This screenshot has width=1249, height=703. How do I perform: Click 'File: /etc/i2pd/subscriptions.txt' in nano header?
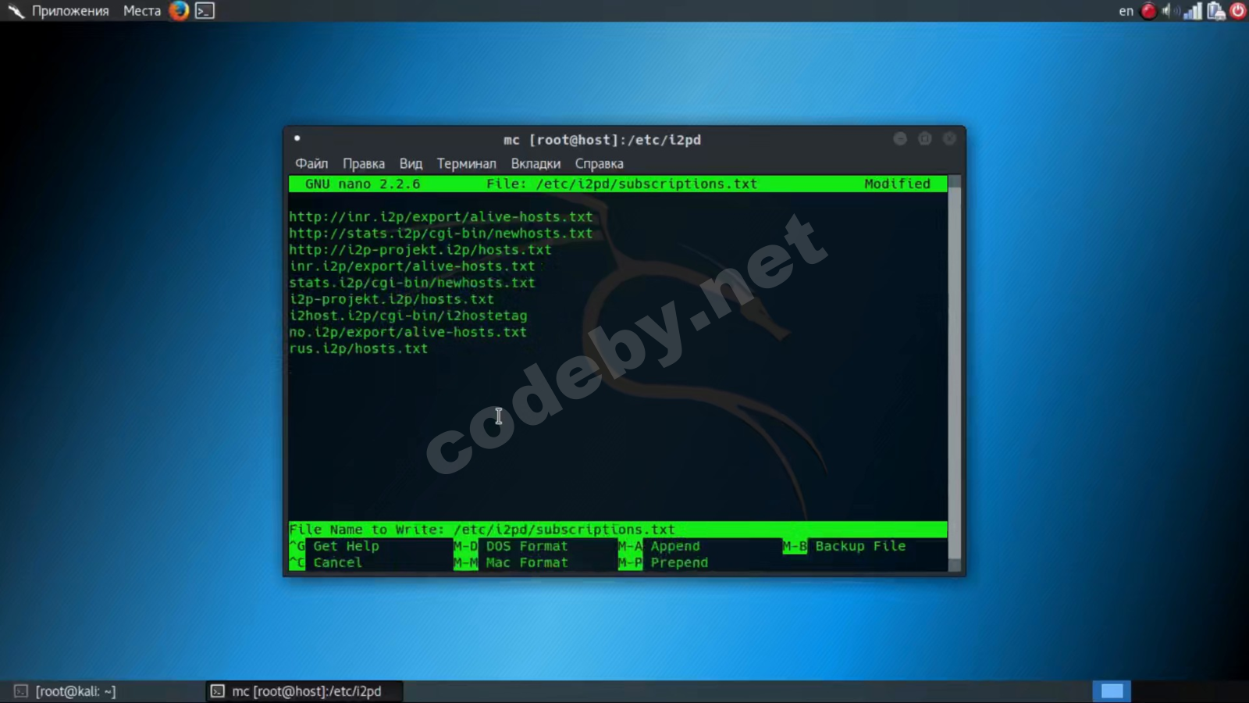coord(621,184)
